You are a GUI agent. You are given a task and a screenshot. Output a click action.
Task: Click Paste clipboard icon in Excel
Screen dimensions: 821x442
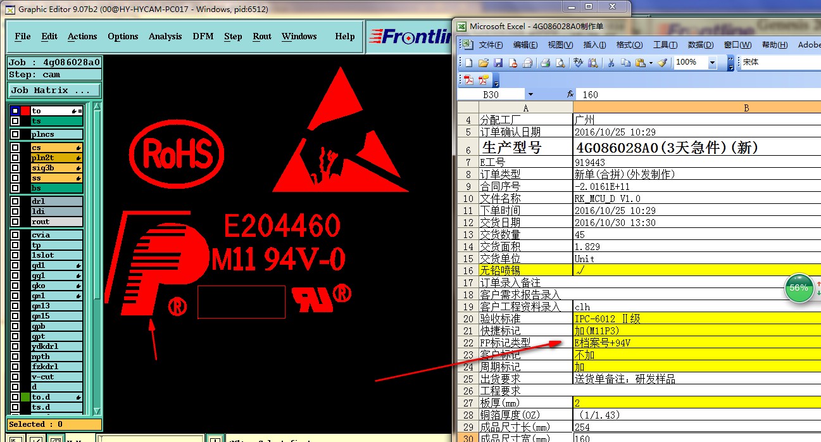coord(640,63)
